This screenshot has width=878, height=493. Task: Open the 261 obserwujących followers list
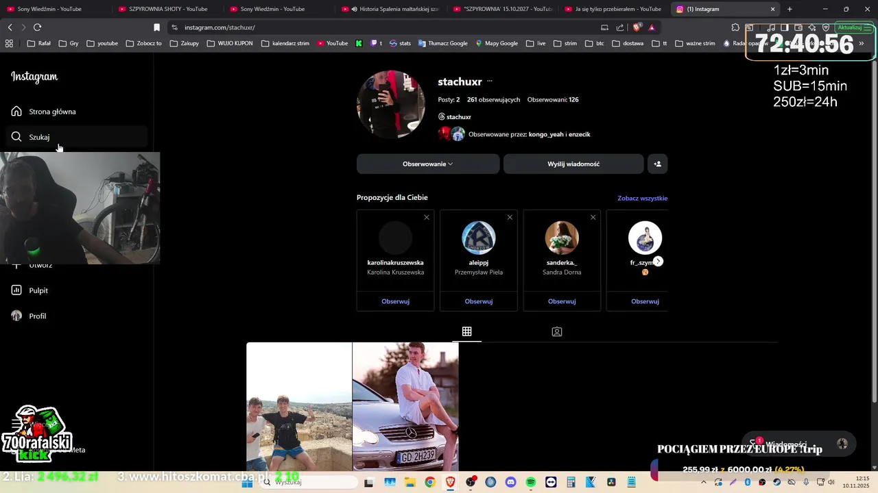pyautogui.click(x=493, y=99)
